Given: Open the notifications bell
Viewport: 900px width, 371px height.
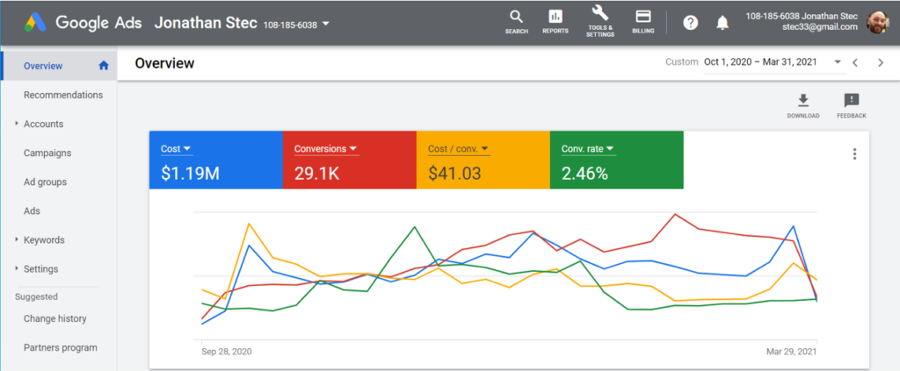Looking at the screenshot, I should 722,22.
